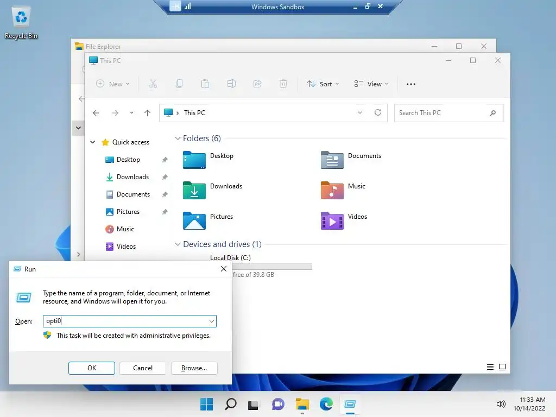Click the Windows Sandbox connection signal icon
This screenshot has width=556, height=417.
[187, 7]
